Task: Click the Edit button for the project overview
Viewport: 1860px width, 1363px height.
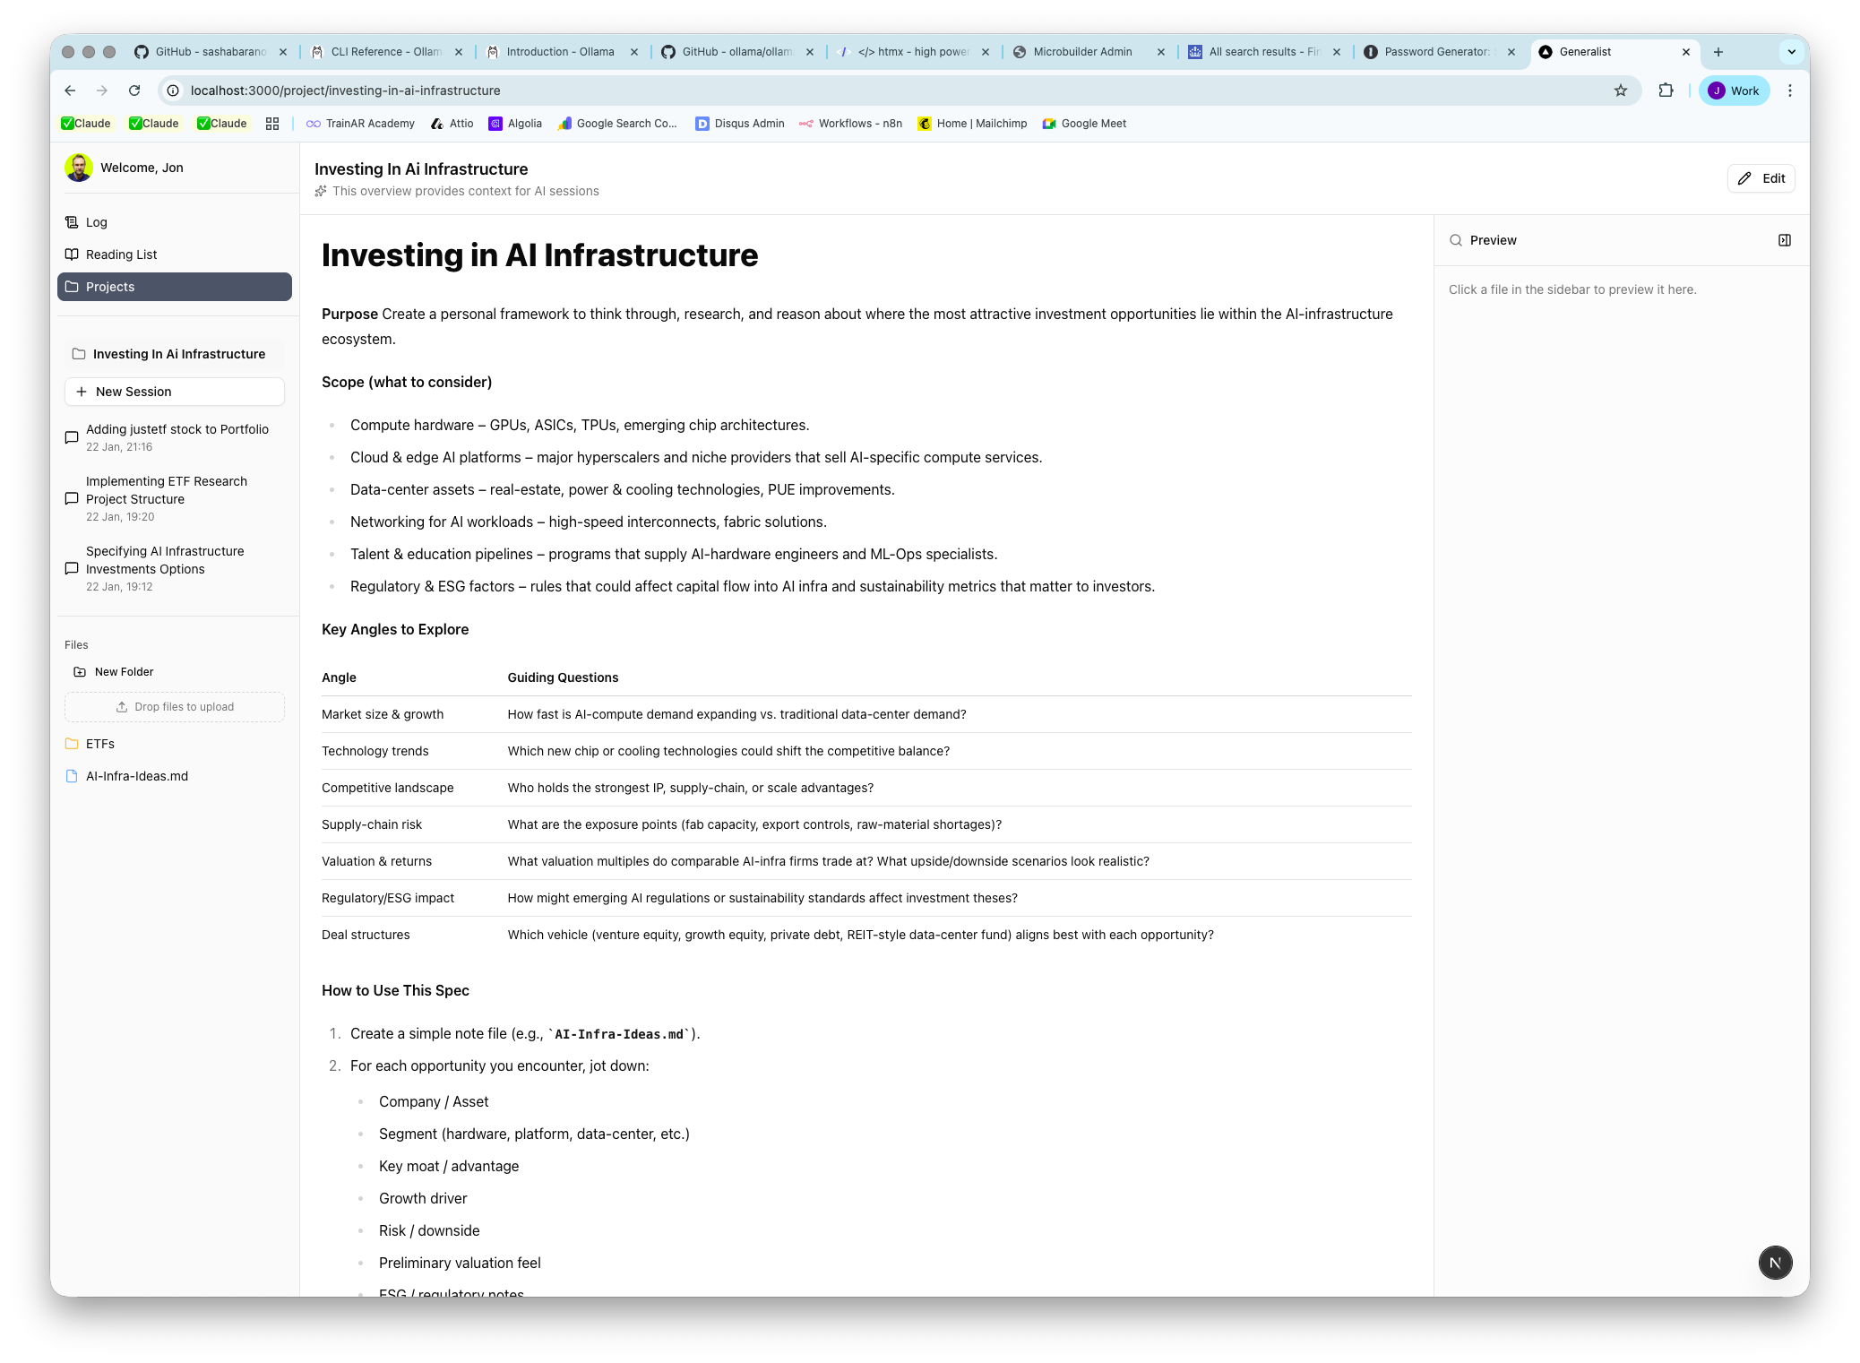Action: pos(1760,178)
